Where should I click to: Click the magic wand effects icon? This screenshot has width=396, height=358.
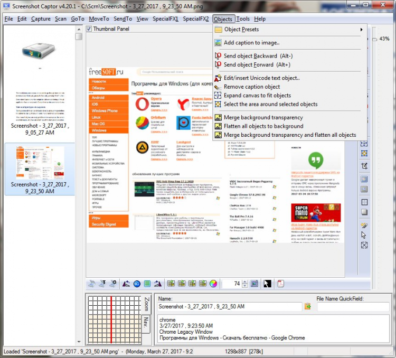[364, 225]
